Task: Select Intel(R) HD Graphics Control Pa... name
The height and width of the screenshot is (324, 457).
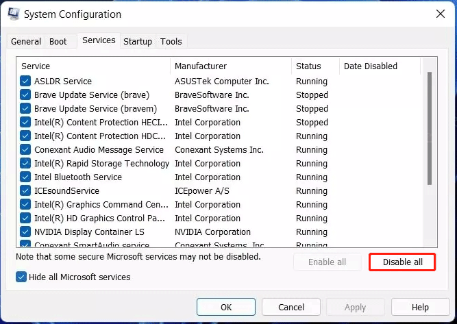Action: [99, 218]
